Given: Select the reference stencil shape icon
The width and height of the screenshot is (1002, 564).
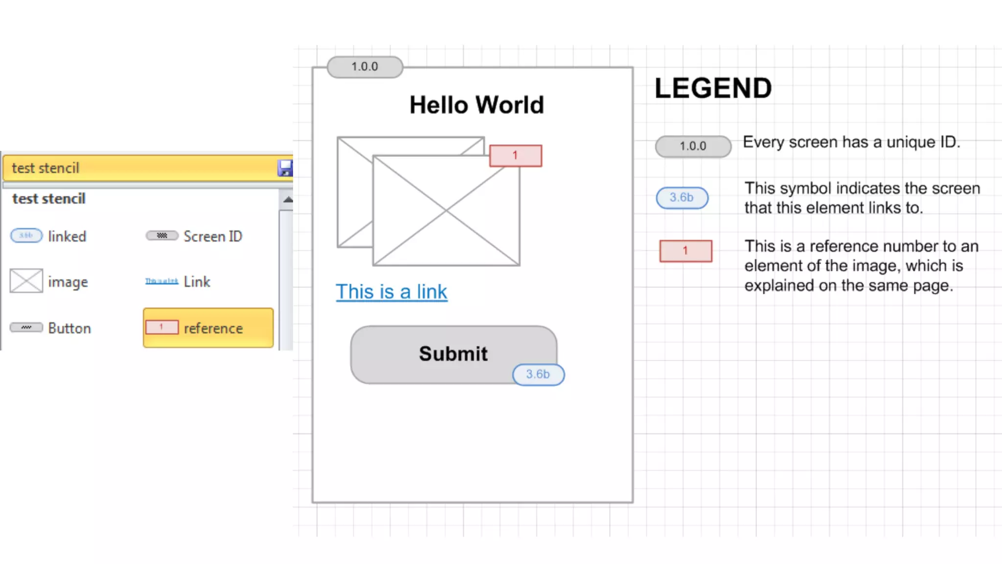Looking at the screenshot, I should [x=162, y=327].
